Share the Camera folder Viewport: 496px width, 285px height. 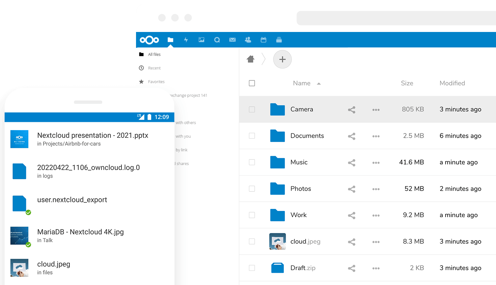pos(352,110)
